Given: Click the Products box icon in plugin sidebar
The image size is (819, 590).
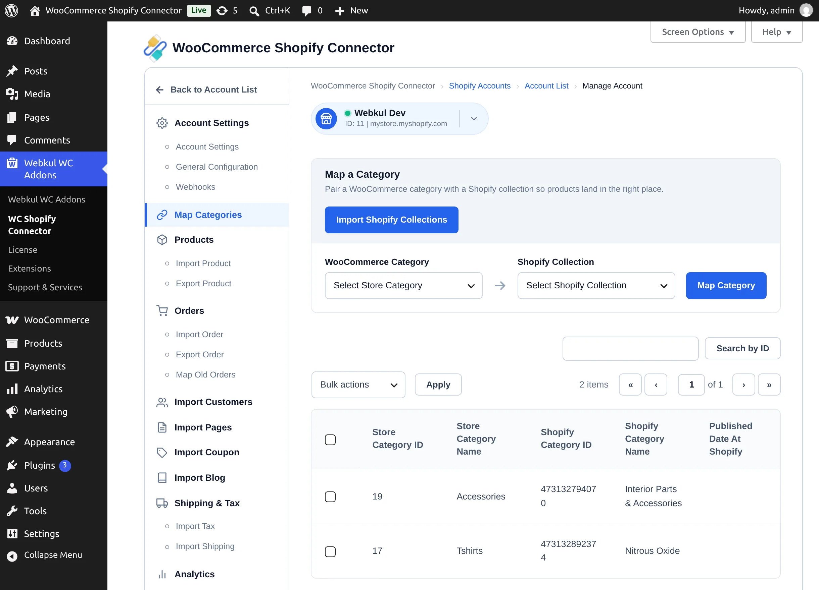Looking at the screenshot, I should pyautogui.click(x=162, y=240).
